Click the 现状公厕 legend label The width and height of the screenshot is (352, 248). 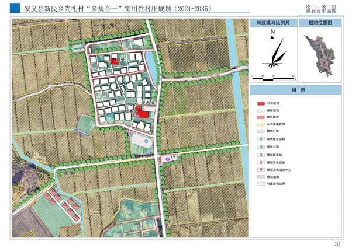coord(273,147)
